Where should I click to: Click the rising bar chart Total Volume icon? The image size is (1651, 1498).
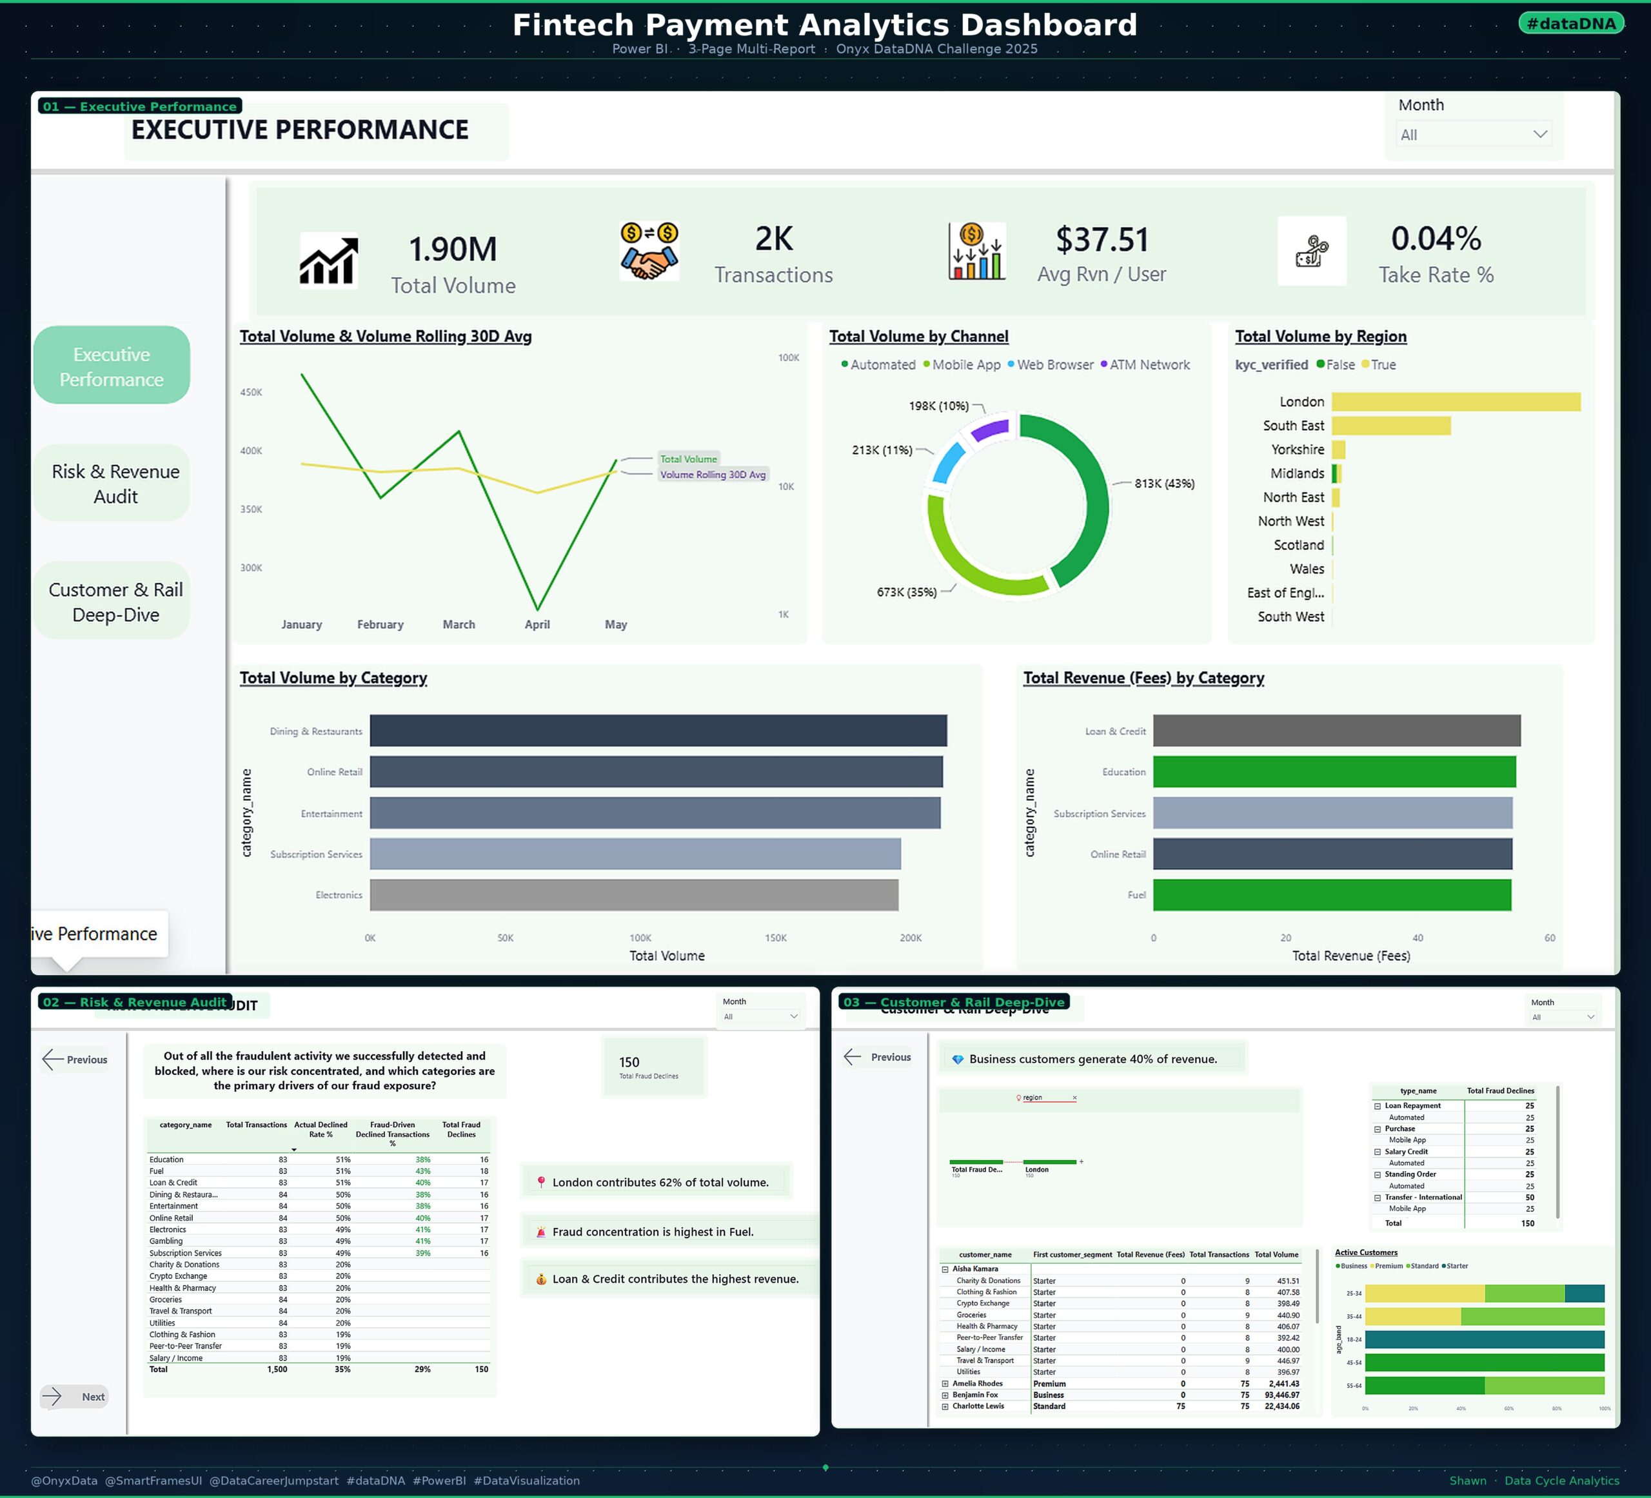tap(328, 261)
